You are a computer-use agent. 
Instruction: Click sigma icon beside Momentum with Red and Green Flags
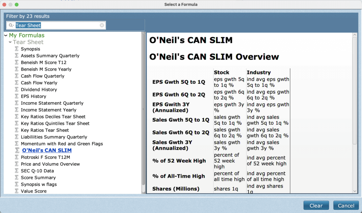17,143
